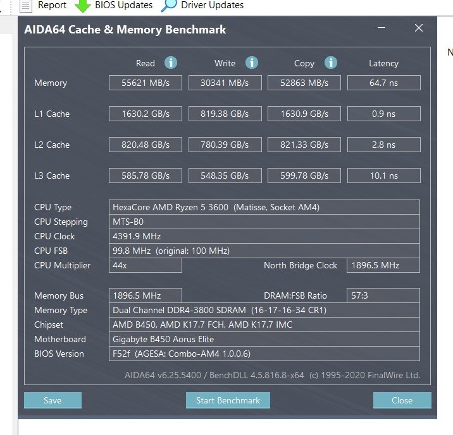Click the Read info icon
Screen dimensions: 453x435
[x=171, y=63]
